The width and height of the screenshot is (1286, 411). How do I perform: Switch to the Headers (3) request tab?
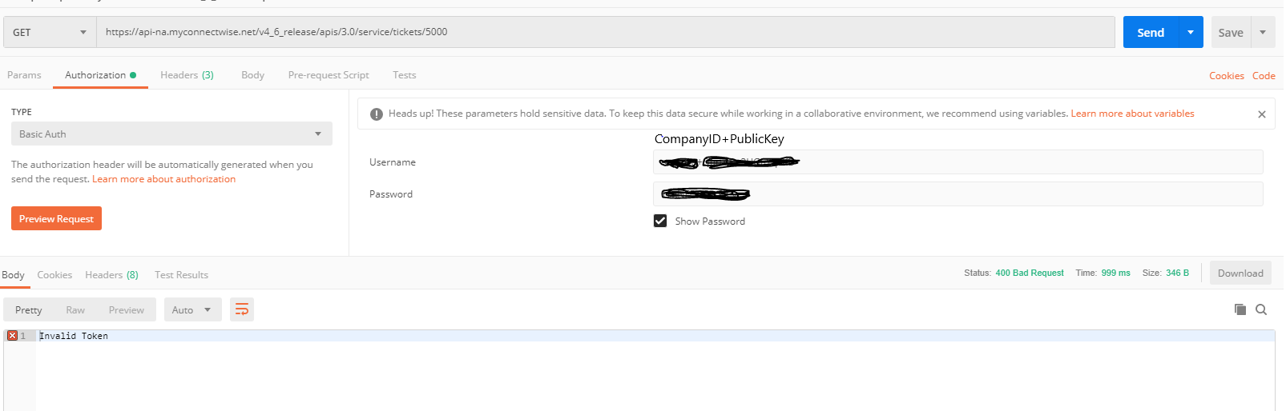click(x=187, y=75)
